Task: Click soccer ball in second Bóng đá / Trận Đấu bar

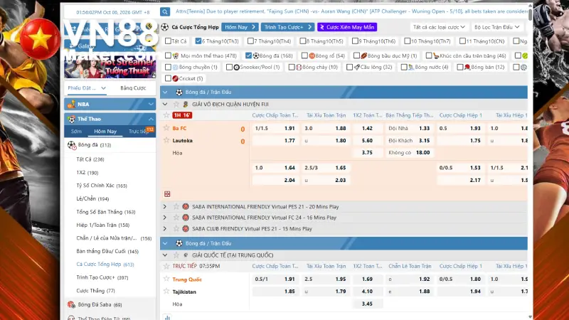Action: pyautogui.click(x=179, y=243)
